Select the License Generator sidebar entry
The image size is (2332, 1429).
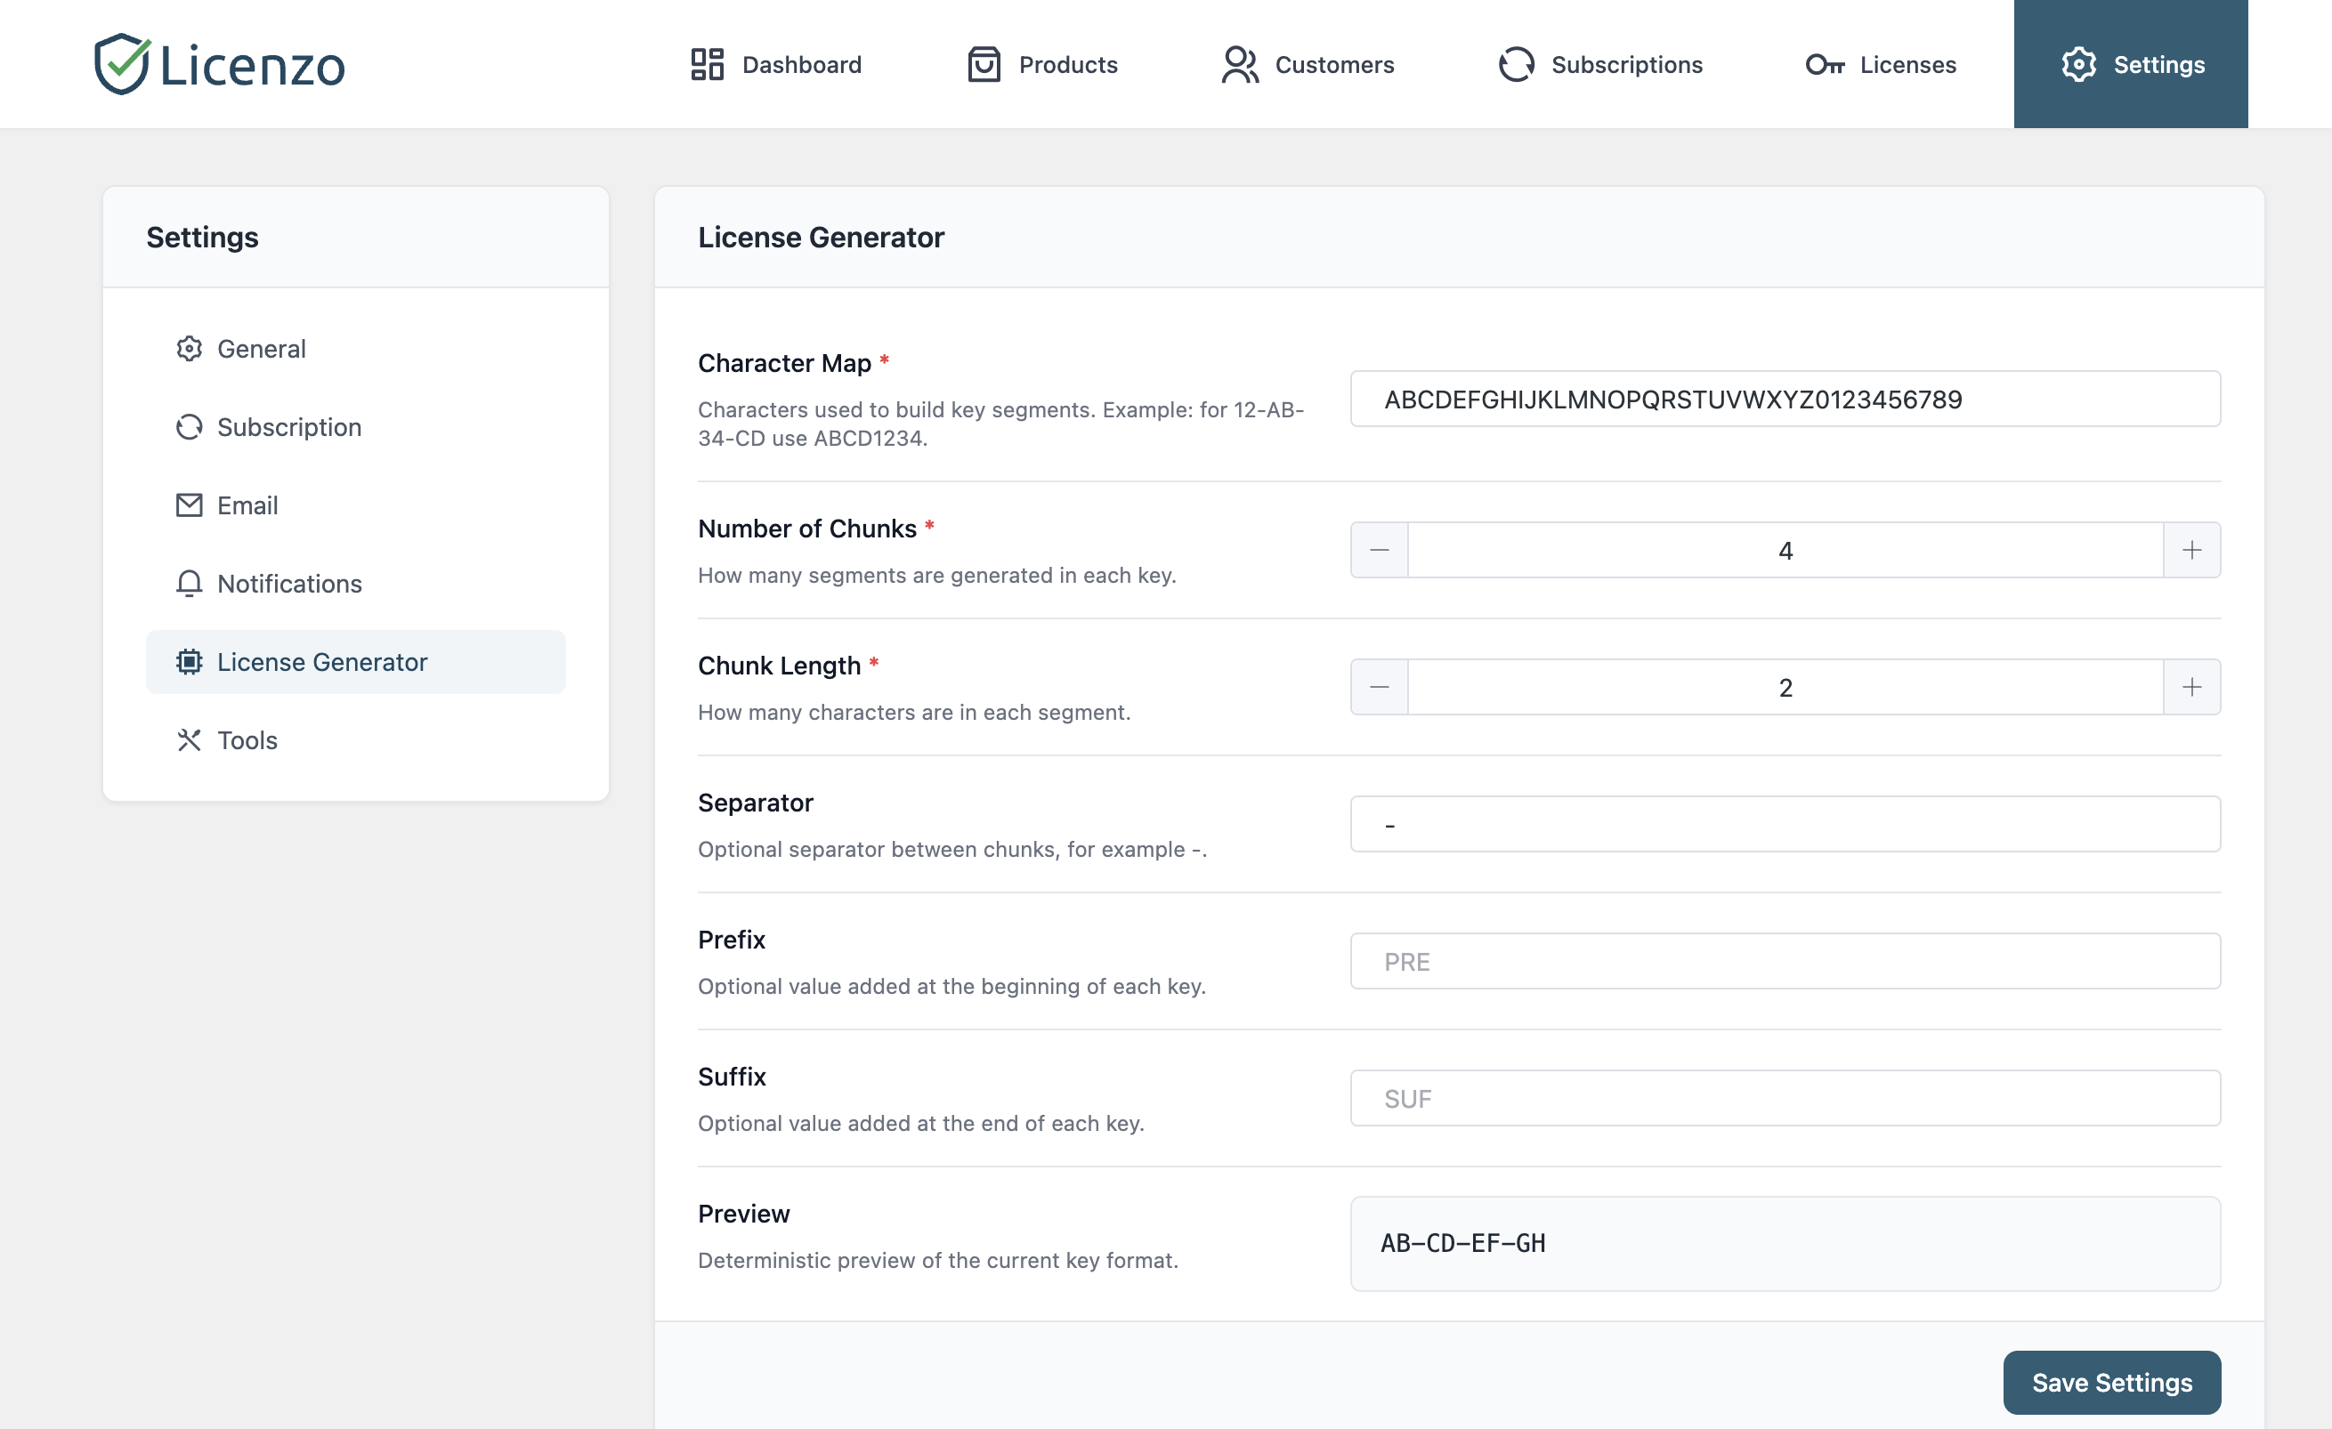(322, 661)
